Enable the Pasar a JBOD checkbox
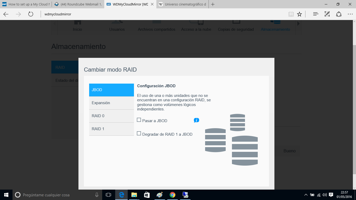 point(139,120)
